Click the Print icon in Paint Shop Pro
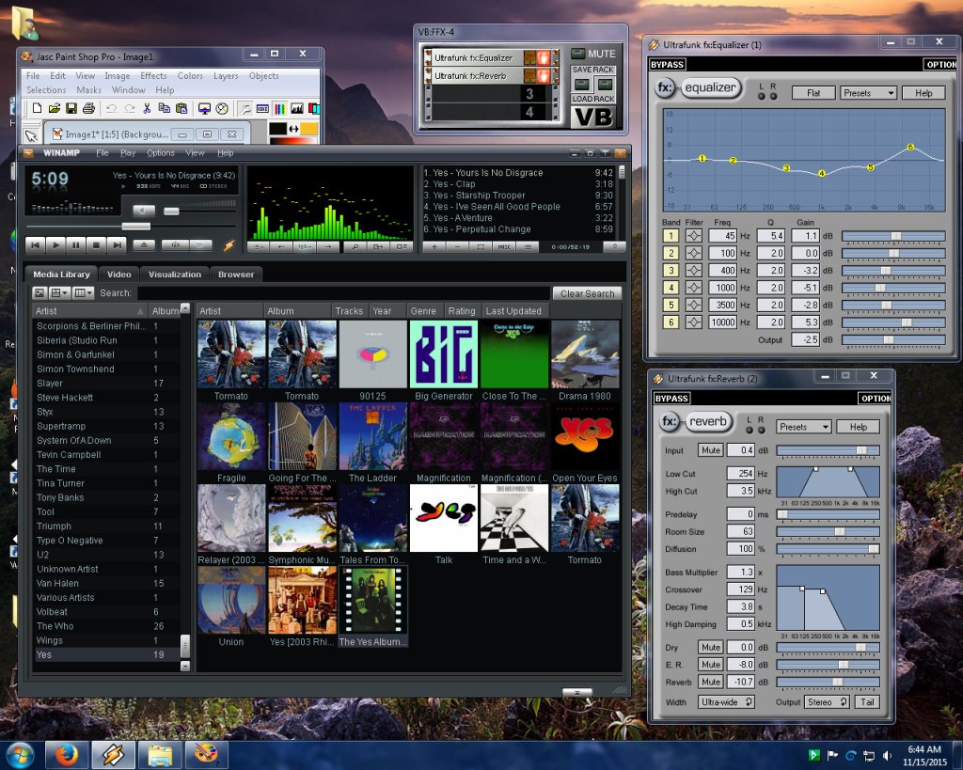Image resolution: width=963 pixels, height=770 pixels. pos(88,109)
